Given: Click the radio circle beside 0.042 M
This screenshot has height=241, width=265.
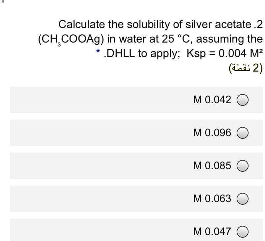Looking at the screenshot, I should coord(243,100).
